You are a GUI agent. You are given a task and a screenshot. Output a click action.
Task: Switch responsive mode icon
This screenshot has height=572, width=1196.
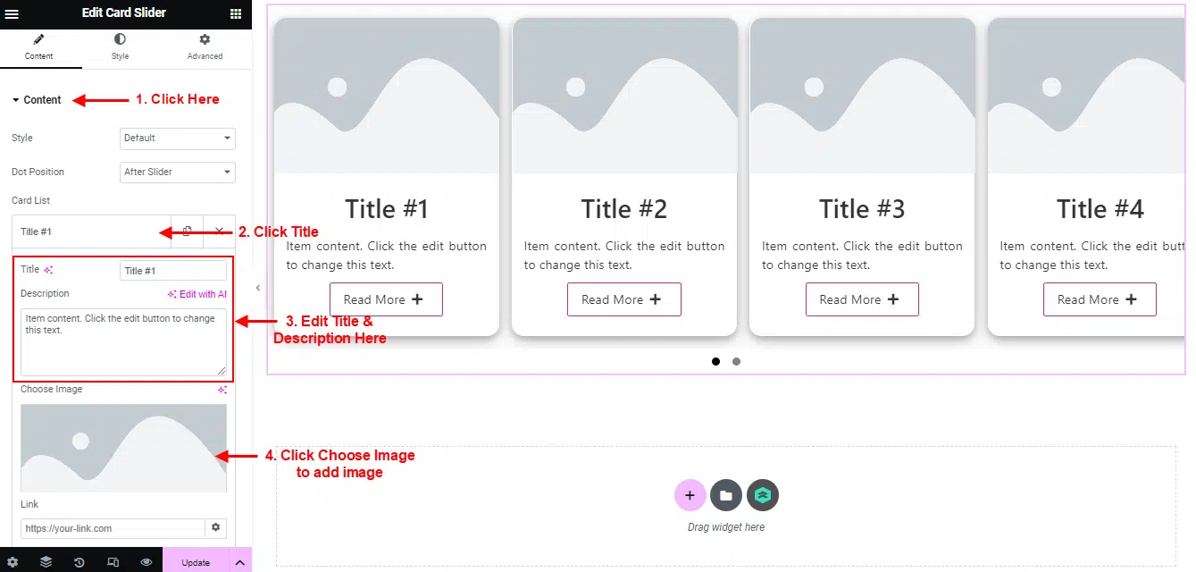[113, 562]
